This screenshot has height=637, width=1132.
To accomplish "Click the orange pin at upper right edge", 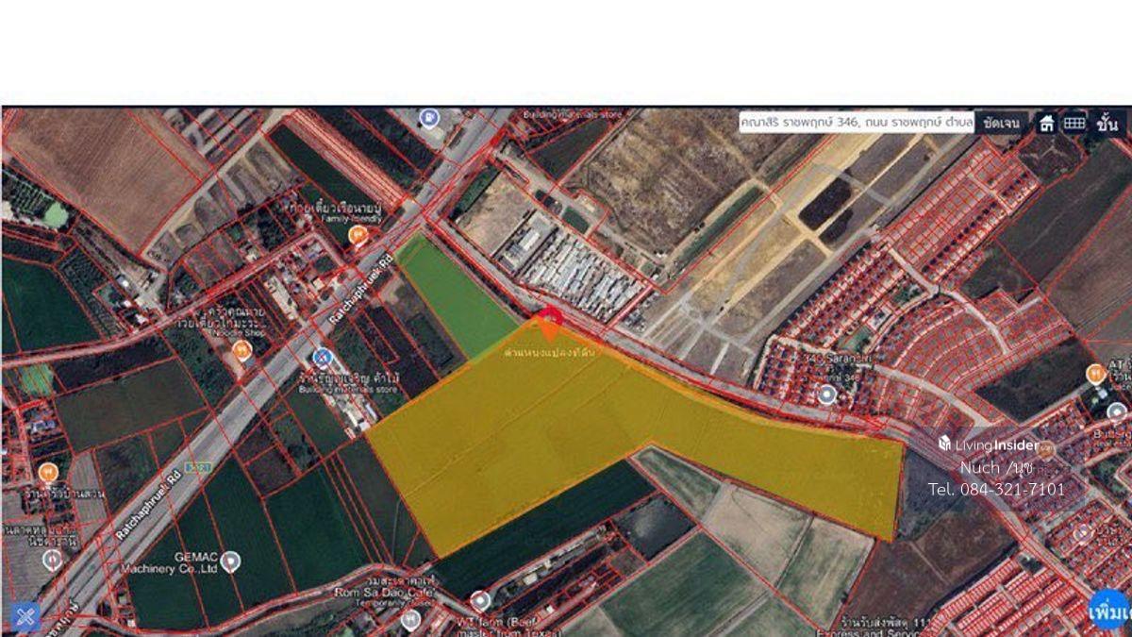I will [1095, 374].
